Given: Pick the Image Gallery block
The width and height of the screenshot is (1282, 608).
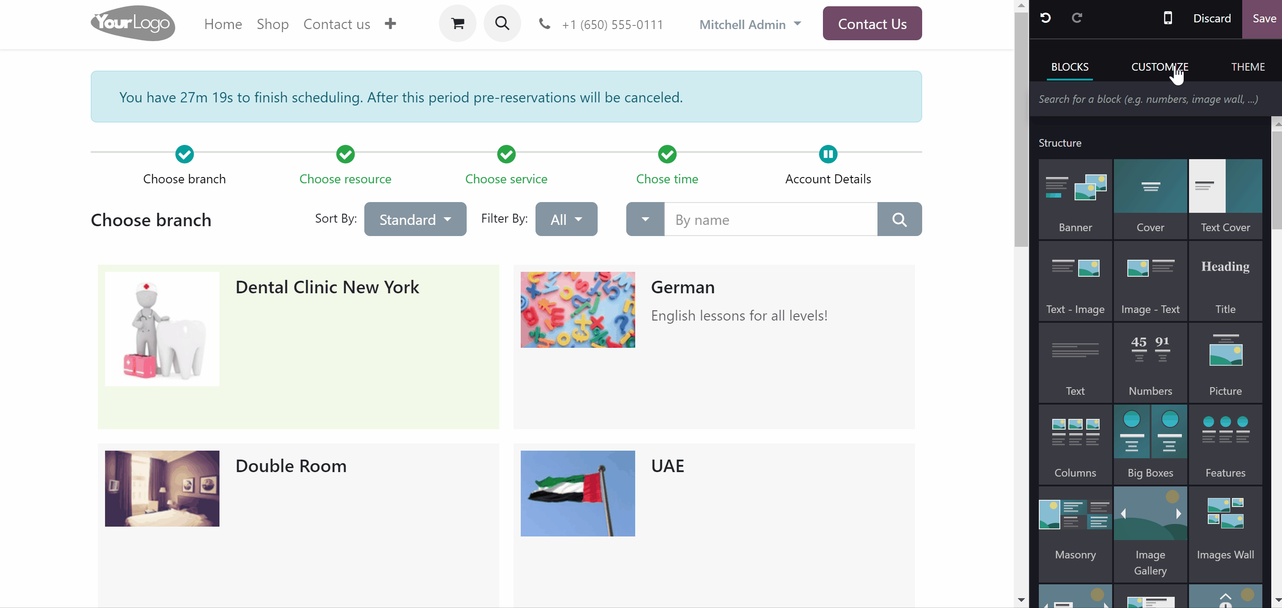Looking at the screenshot, I should tap(1150, 534).
